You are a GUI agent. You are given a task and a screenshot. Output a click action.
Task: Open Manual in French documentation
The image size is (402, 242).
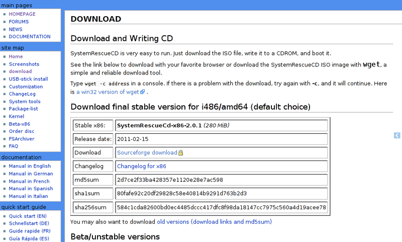tap(29, 181)
